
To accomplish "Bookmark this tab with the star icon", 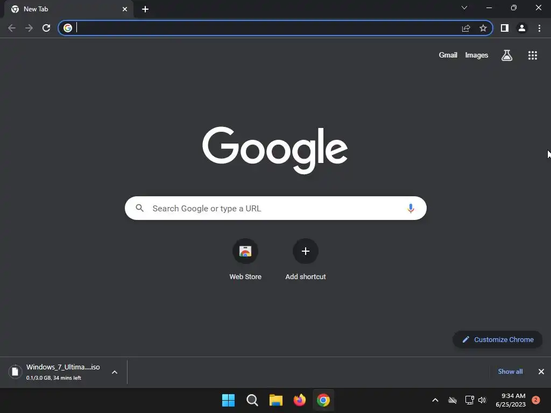I will click(x=483, y=28).
